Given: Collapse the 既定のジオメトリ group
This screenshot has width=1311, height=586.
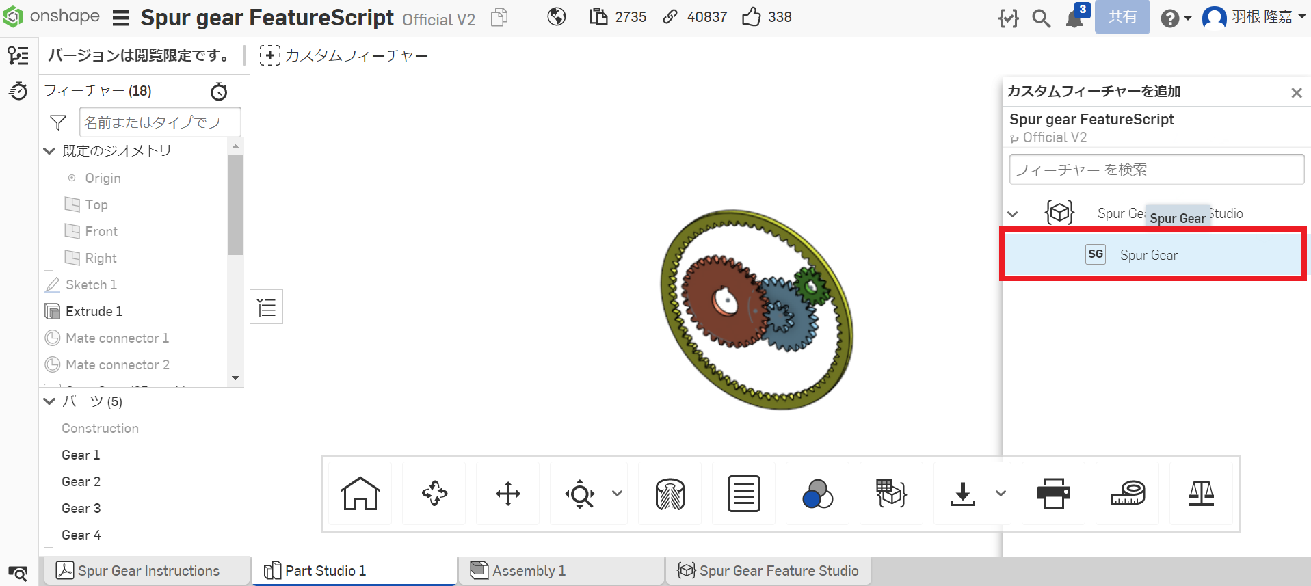Looking at the screenshot, I should click(x=49, y=150).
